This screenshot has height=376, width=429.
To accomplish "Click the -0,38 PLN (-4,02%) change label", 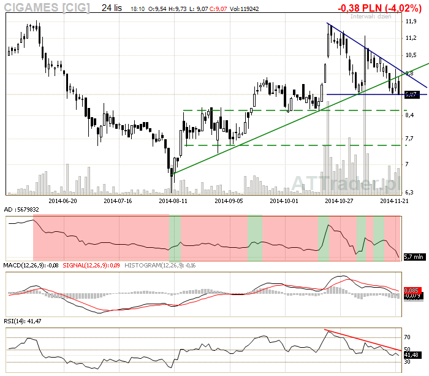I will [x=379, y=8].
